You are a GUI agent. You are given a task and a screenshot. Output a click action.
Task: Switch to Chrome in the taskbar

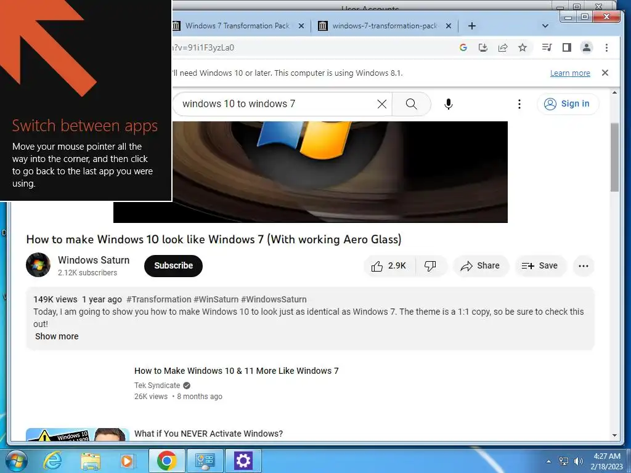(166, 461)
